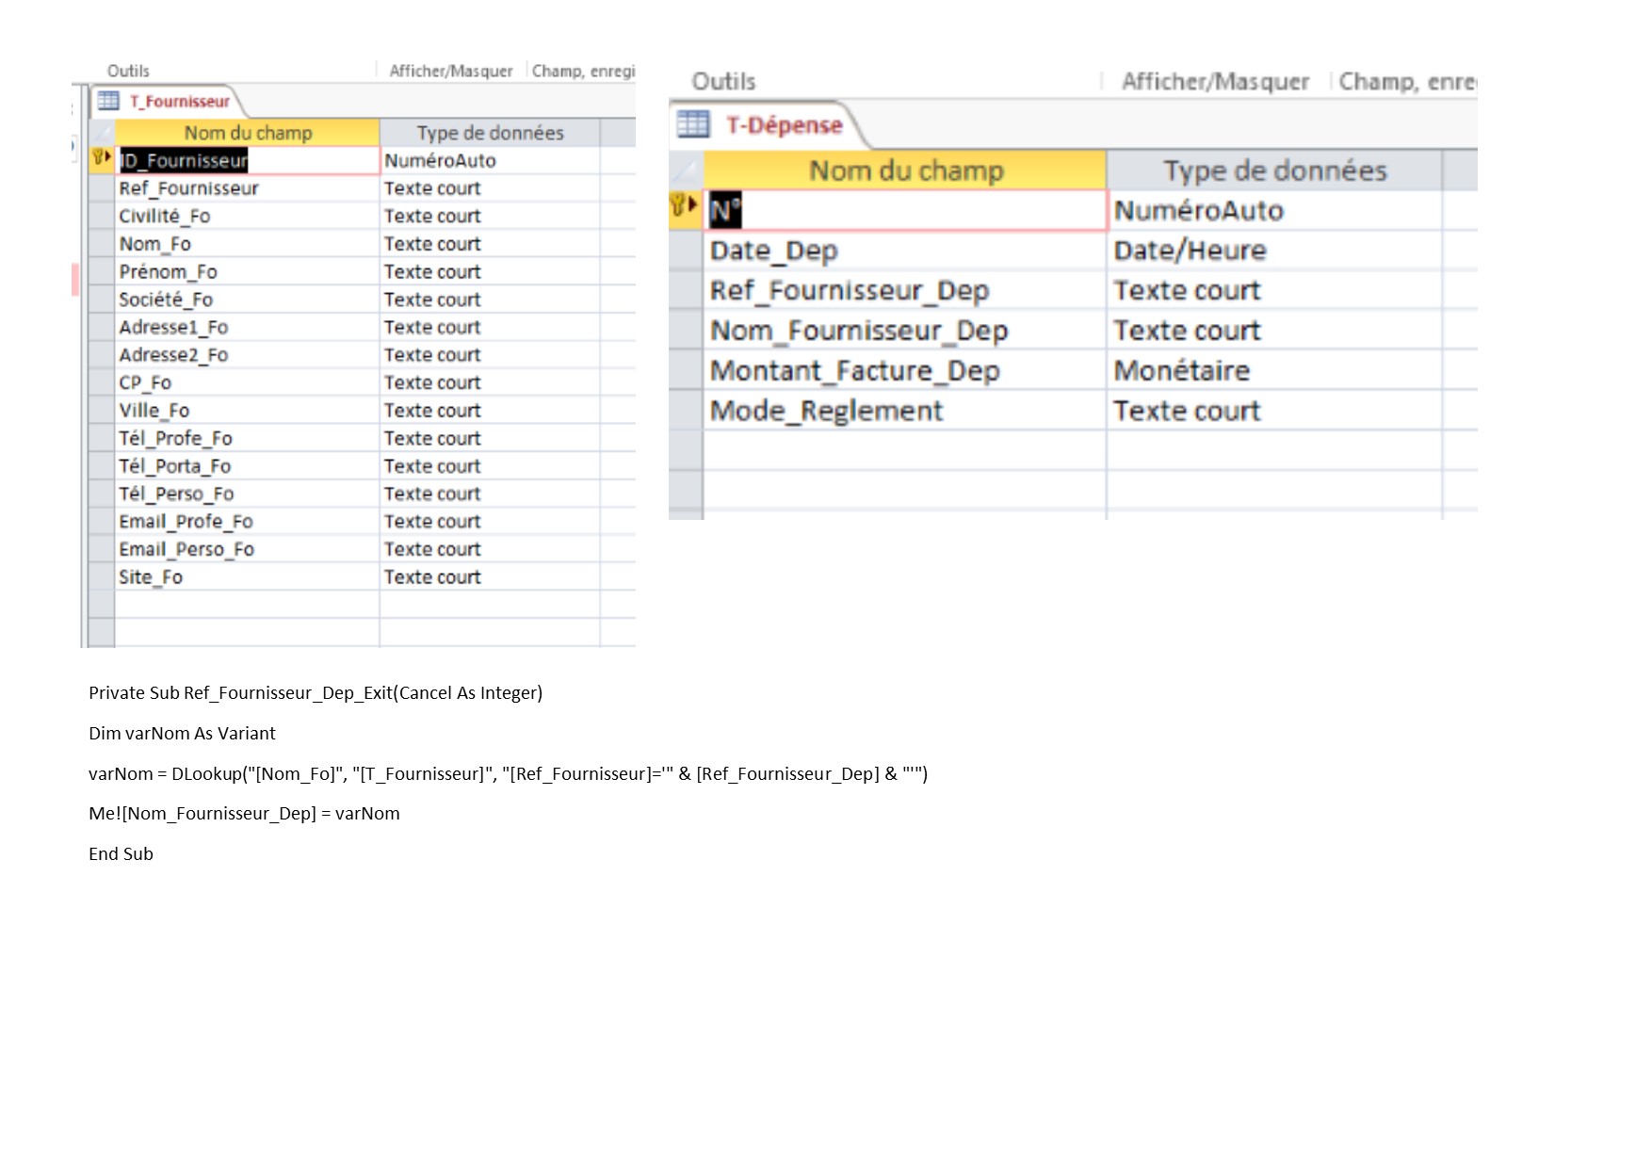Select the Email_Profe_Fo field

tap(248, 522)
